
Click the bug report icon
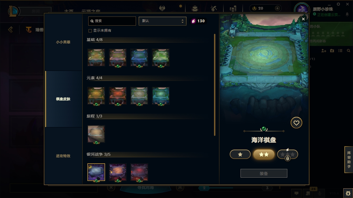(348, 193)
